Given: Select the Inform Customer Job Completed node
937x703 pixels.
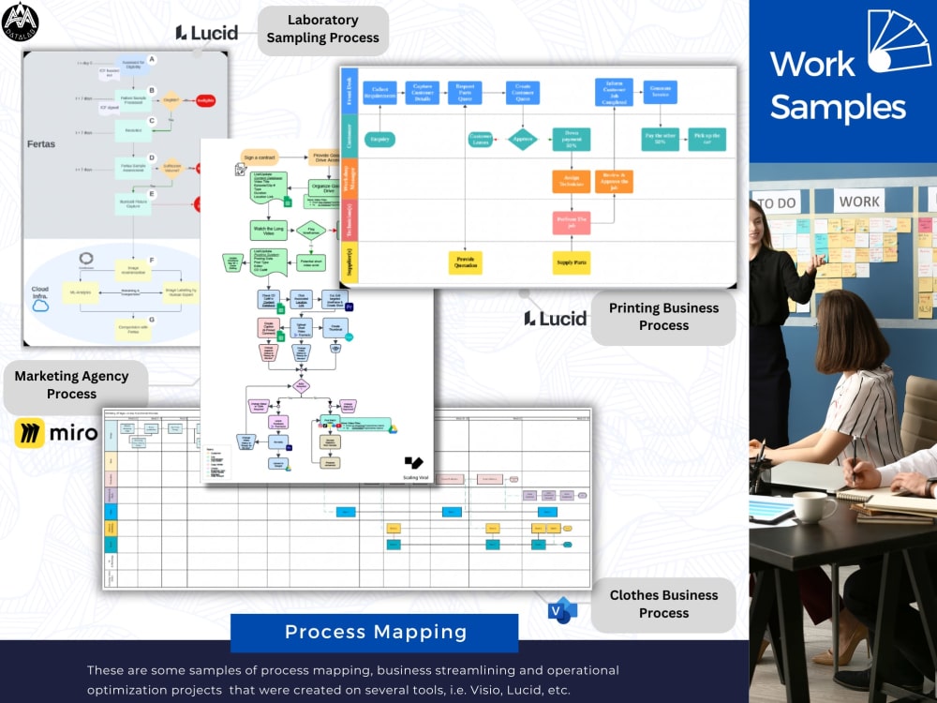Looking at the screenshot, I should [x=615, y=93].
